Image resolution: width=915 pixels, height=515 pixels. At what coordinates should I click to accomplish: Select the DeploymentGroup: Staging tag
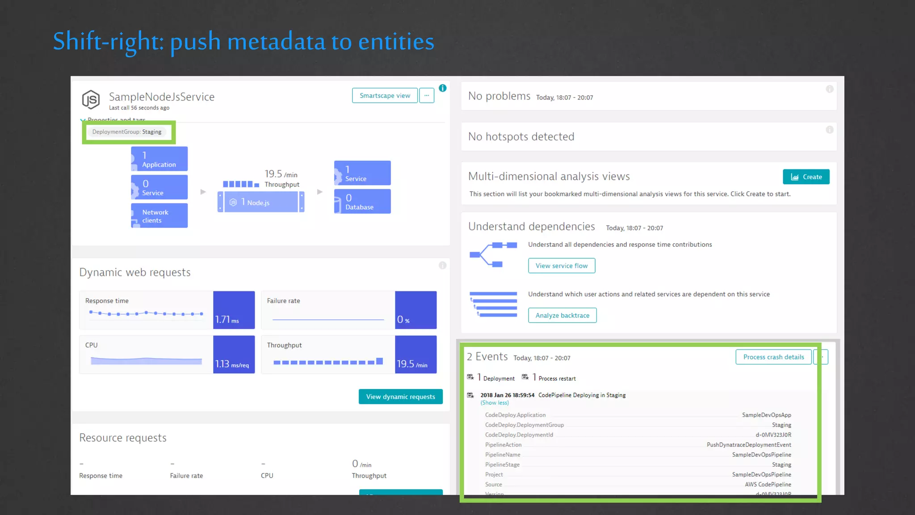tap(126, 132)
